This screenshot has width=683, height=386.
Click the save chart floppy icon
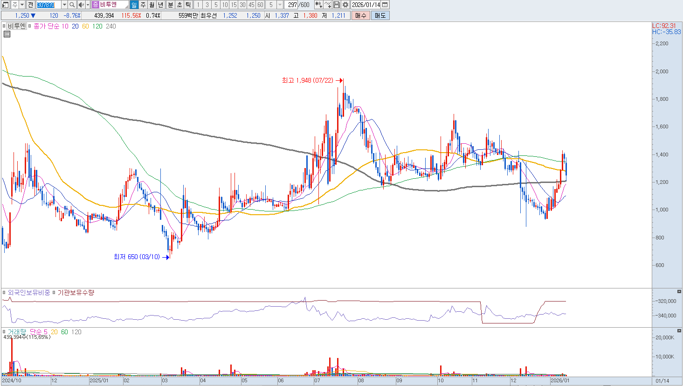337,5
